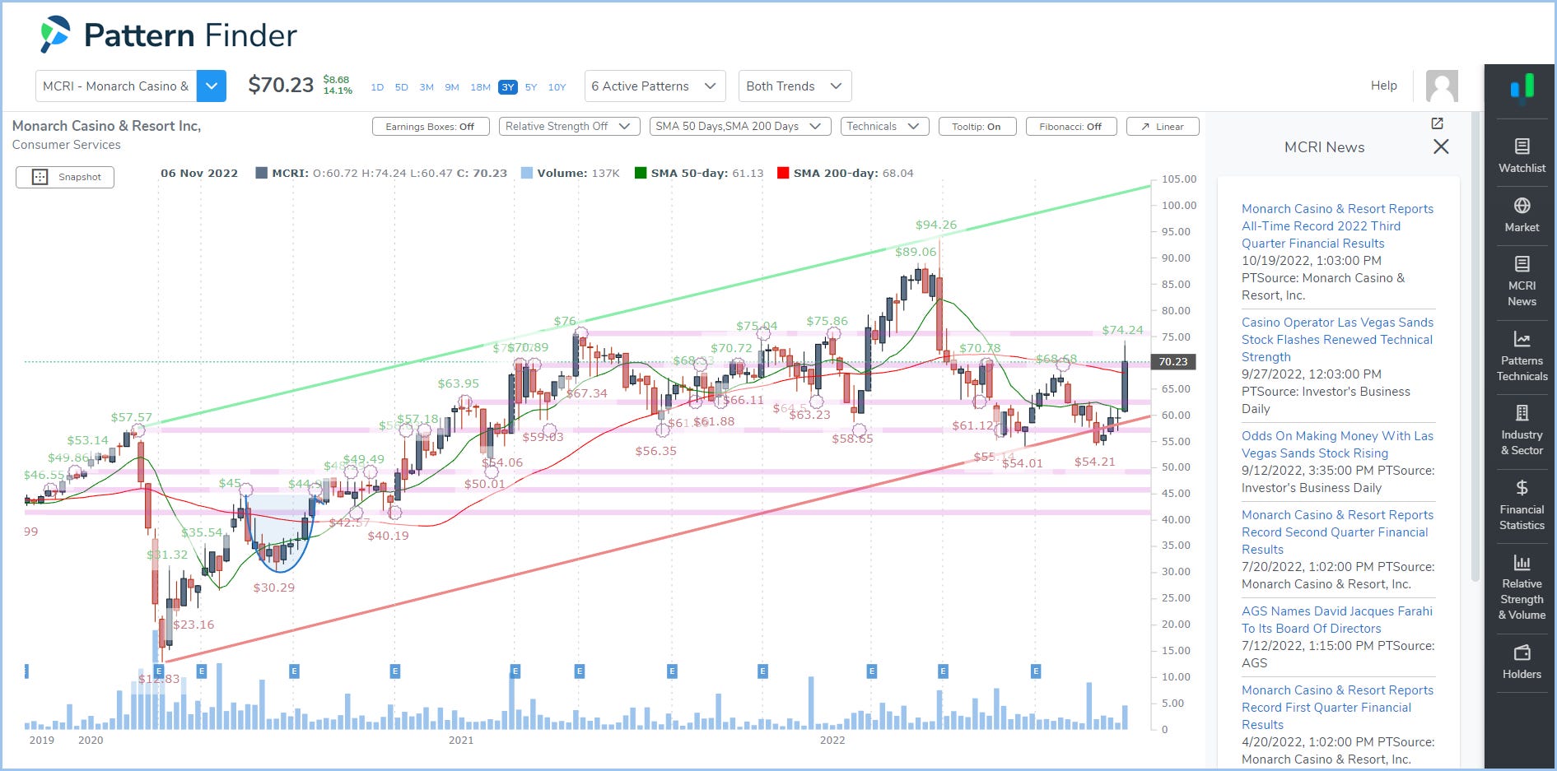The image size is (1557, 771).
Task: Toggle Earnings Boxes Off button
Action: pos(431,127)
